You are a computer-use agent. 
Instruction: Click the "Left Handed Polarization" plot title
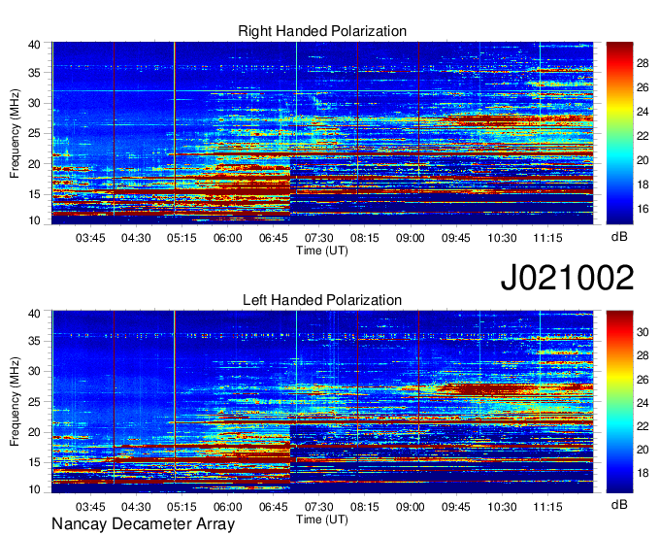322,300
